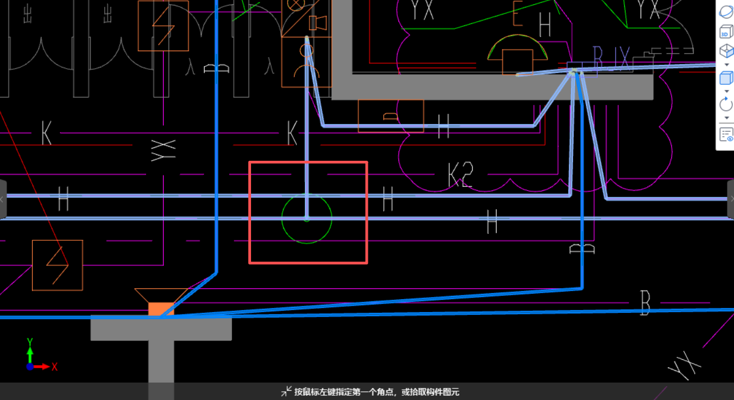This screenshot has height=400, width=734.
Task: Select the speaker symbol in orange box
Action: (x=317, y=23)
